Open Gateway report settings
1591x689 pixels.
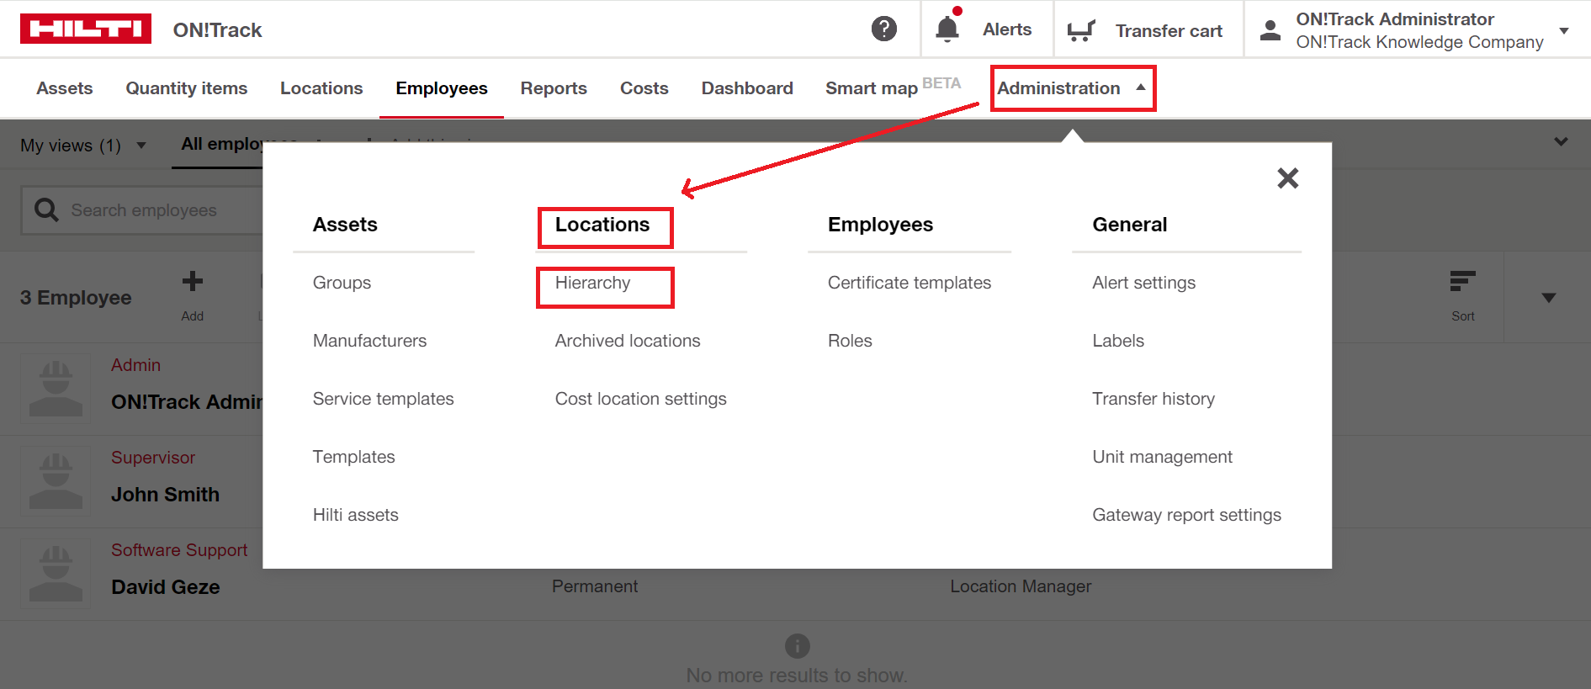pos(1186,515)
